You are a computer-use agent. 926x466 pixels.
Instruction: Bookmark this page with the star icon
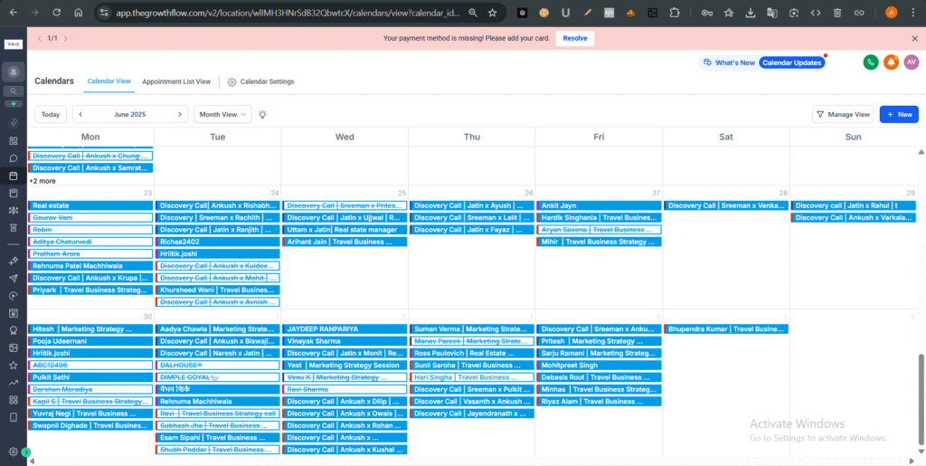pos(492,14)
